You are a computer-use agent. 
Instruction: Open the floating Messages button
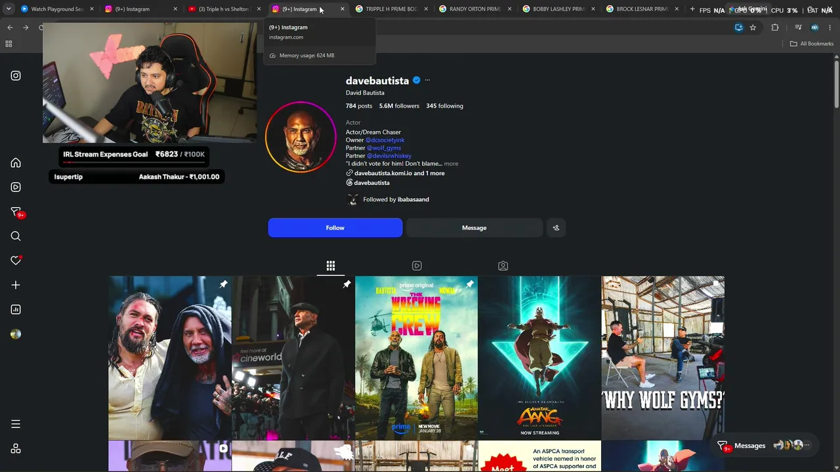point(765,446)
